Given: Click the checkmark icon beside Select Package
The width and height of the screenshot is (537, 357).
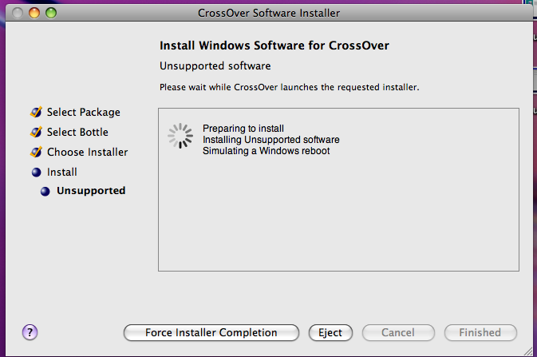Looking at the screenshot, I should (36, 112).
